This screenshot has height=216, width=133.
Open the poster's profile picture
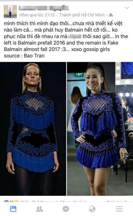click(10, 11)
